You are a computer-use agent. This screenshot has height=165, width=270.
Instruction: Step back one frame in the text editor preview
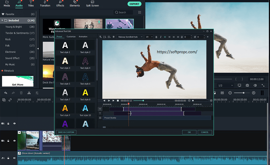(x=104, y=100)
